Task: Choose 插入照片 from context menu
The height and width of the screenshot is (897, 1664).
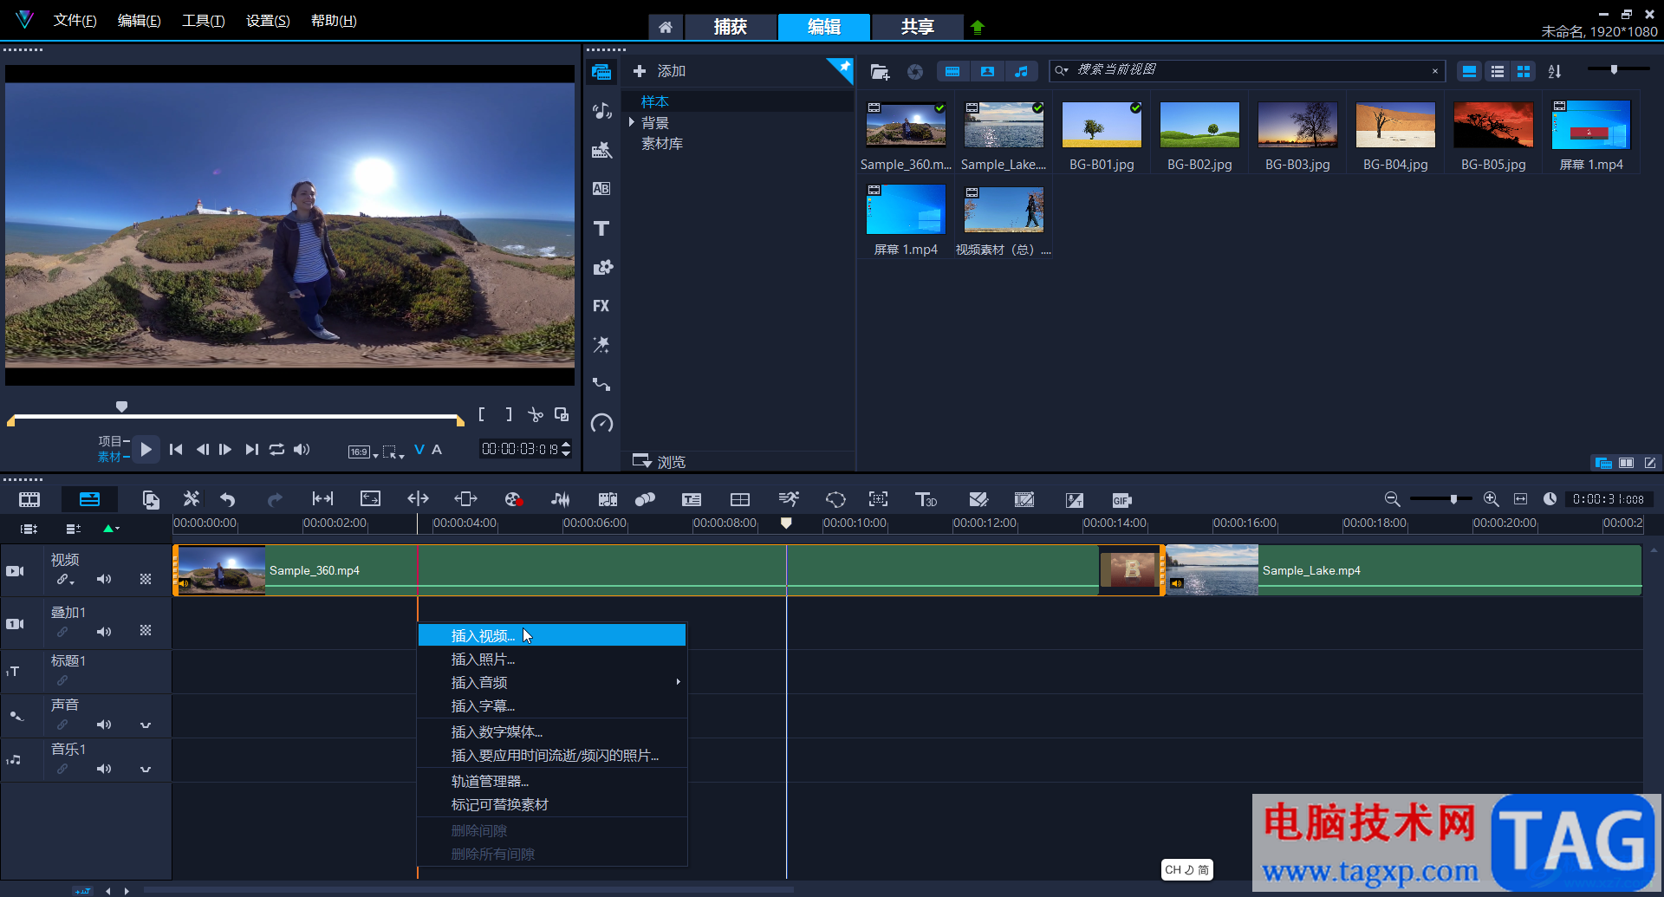Action: point(552,659)
